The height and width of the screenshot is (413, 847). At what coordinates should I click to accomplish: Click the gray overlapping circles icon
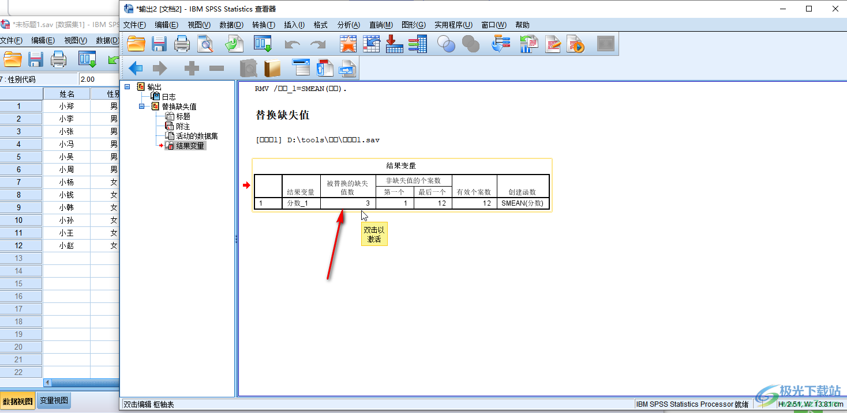(471, 44)
